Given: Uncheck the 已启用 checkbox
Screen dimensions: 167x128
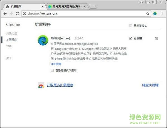Looking at the screenshot, I should 131,38.
